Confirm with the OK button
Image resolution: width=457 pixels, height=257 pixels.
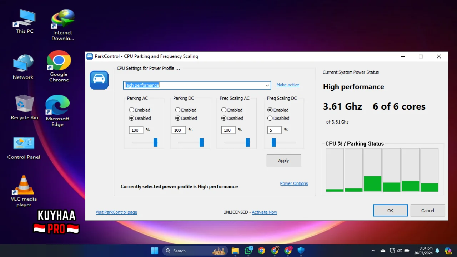coord(390,211)
